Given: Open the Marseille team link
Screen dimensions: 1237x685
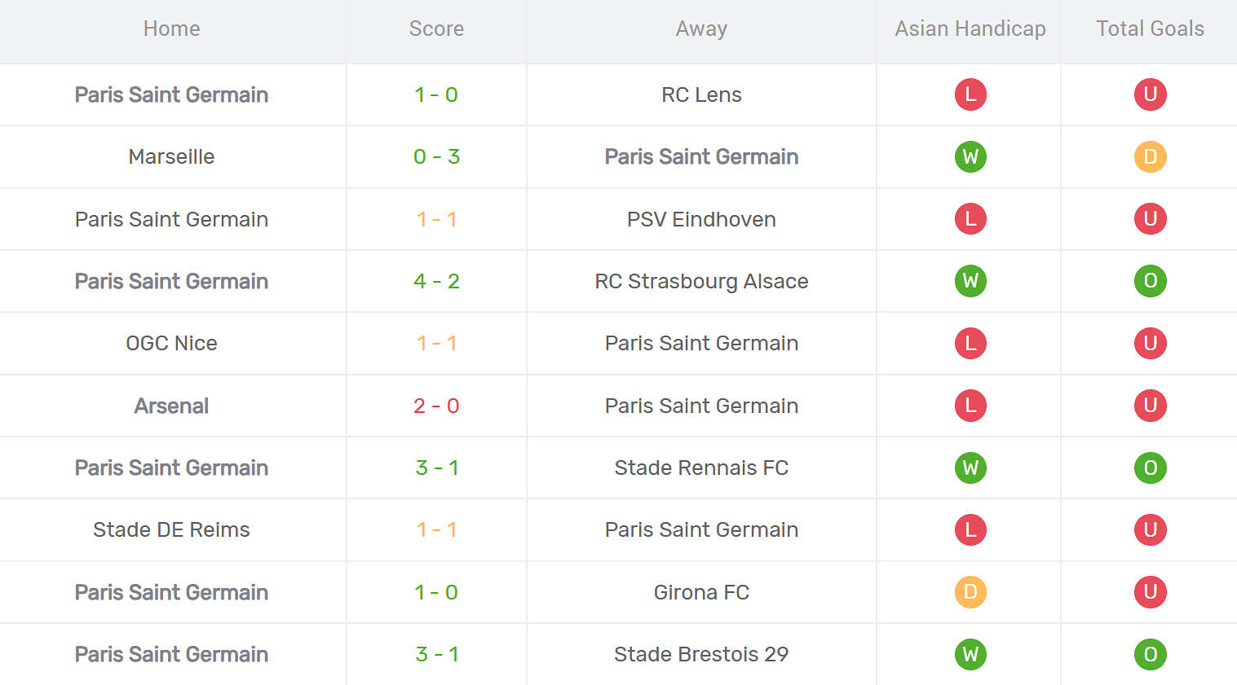Looking at the screenshot, I should 171,156.
